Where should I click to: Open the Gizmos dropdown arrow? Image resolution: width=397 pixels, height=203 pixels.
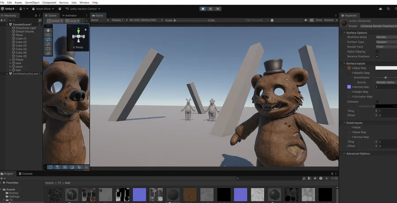337,20
